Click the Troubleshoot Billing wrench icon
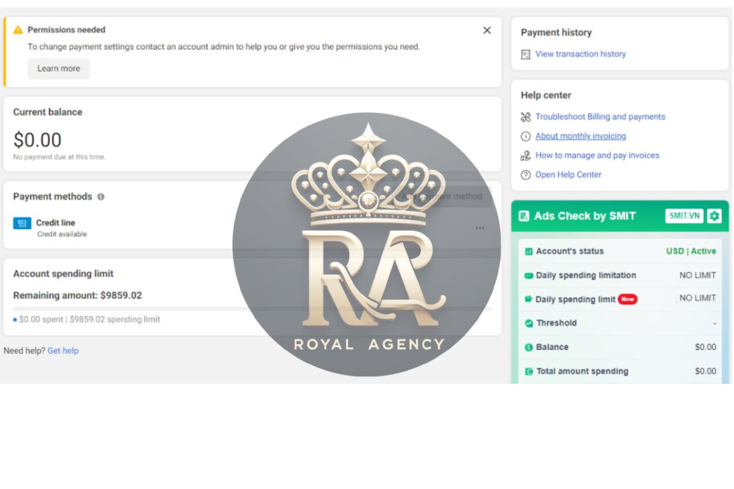This screenshot has height=489, width=734. click(525, 117)
